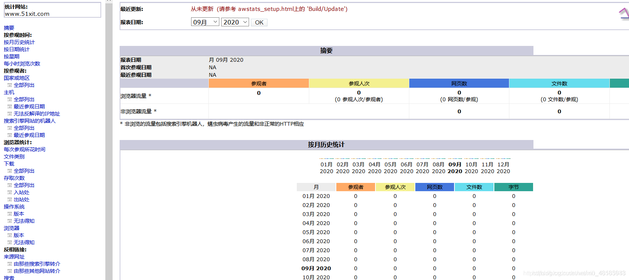Click the list icon beside 出站处
The height and width of the screenshot is (280, 629).
9,199
